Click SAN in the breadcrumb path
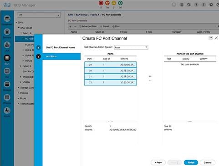Viewport: 219px width, 166px height. [70, 15]
